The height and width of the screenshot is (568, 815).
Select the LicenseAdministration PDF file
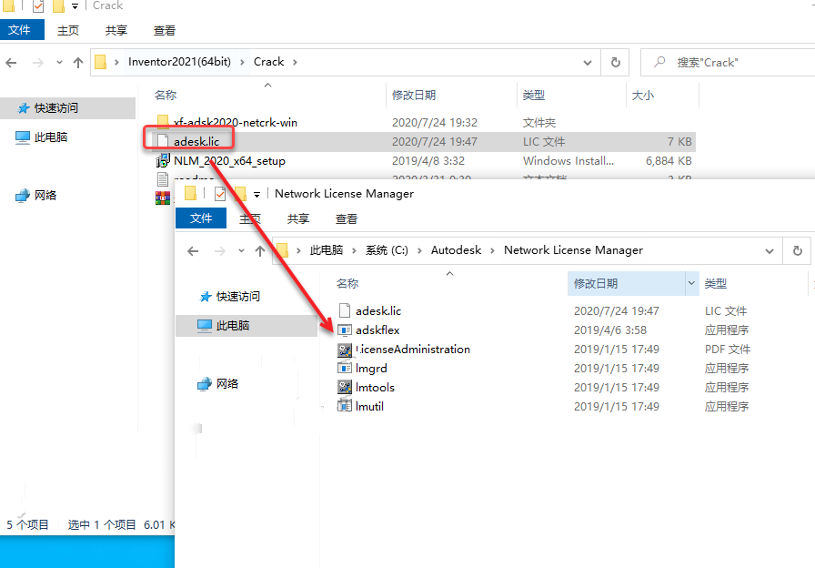[413, 349]
